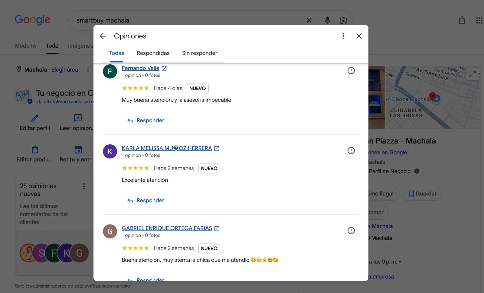Click Elegir área link
This screenshot has width=484, height=293.
pyautogui.click(x=65, y=70)
